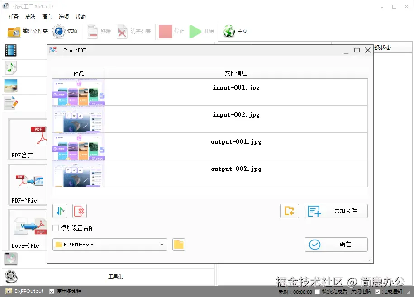Viewport: 414px width, 297px height.
Task: Open the 帮助 menu
Action: [80, 17]
